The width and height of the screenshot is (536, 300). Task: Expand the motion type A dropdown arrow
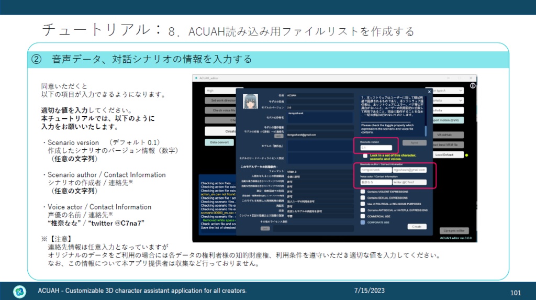(x=461, y=91)
